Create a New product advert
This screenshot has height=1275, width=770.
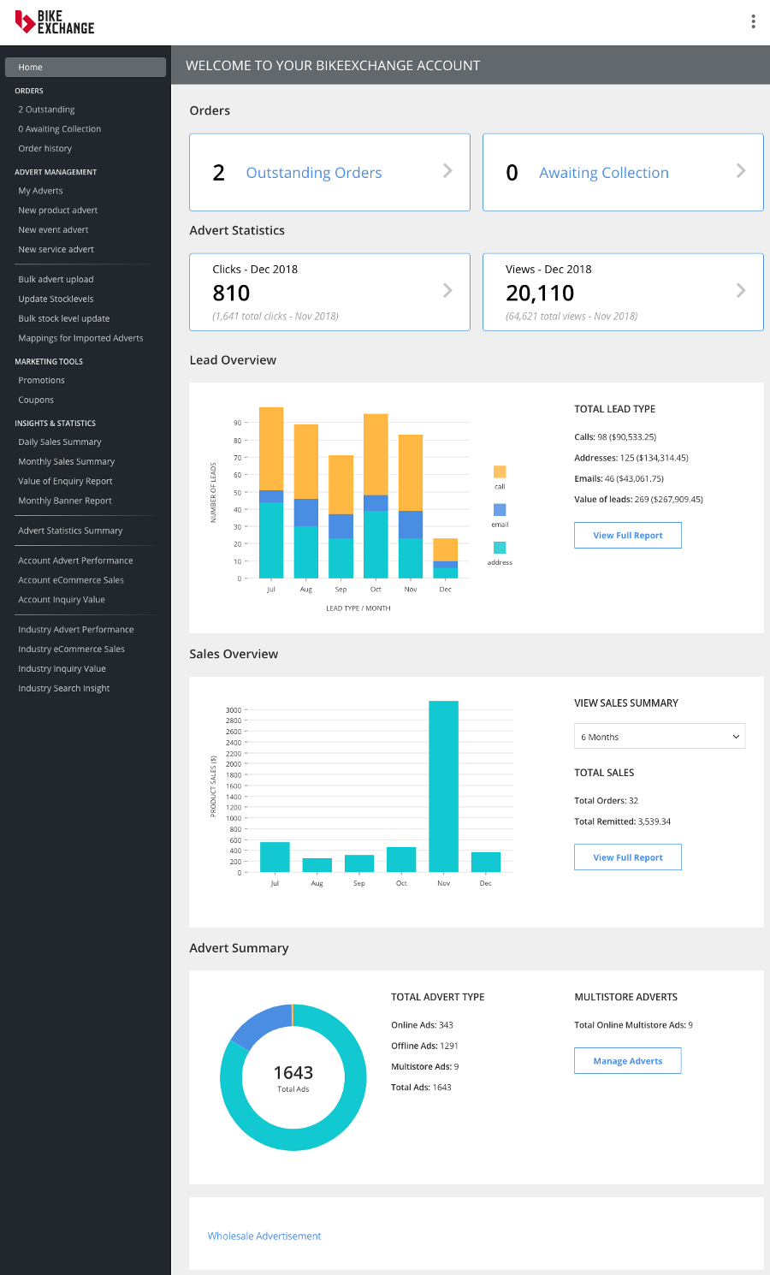58,211
